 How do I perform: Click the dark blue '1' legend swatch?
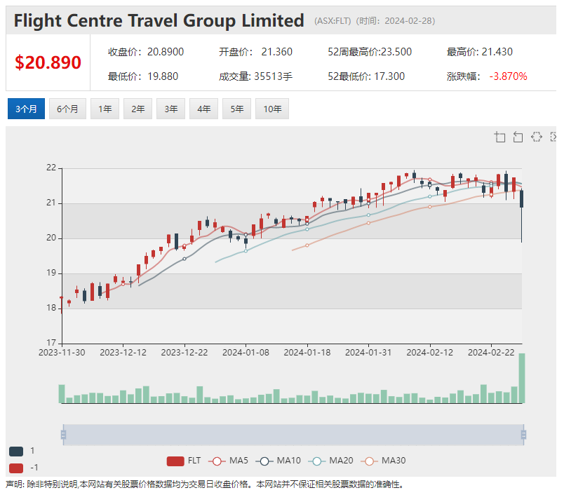pyautogui.click(x=16, y=451)
